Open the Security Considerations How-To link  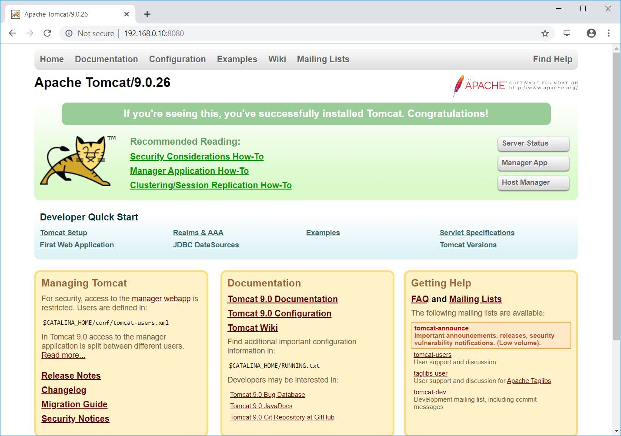tap(197, 156)
